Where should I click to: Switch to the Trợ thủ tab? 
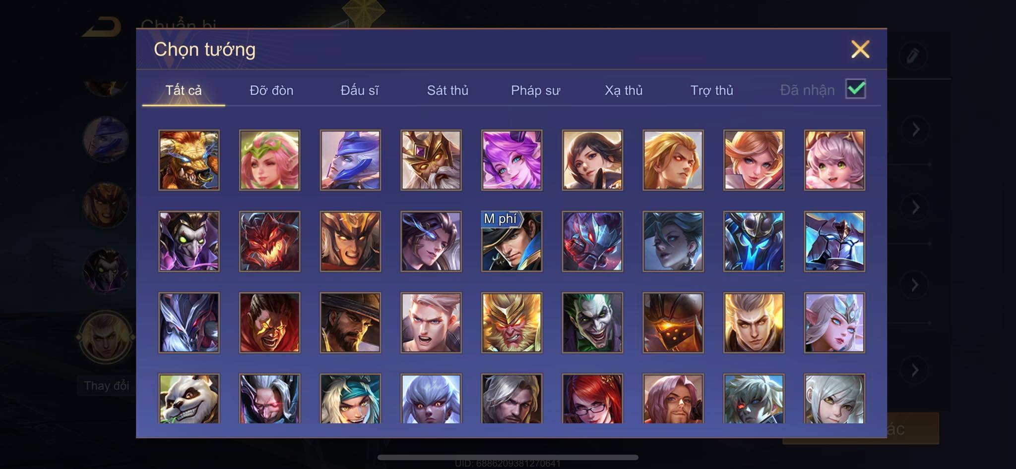click(712, 90)
